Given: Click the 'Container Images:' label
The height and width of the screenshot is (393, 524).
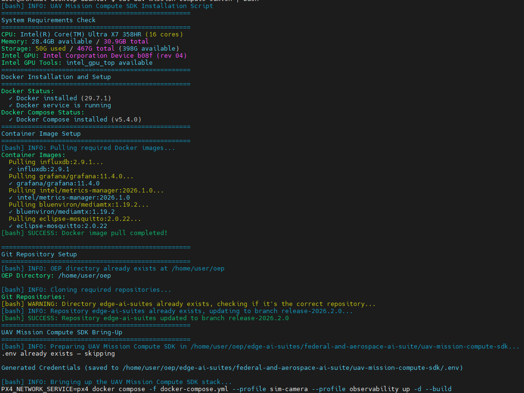Looking at the screenshot, I should [x=34, y=155].
